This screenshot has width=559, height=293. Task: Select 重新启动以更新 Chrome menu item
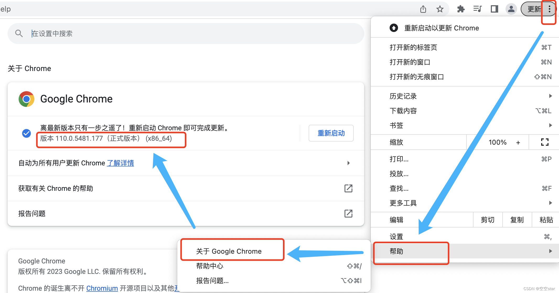465,28
